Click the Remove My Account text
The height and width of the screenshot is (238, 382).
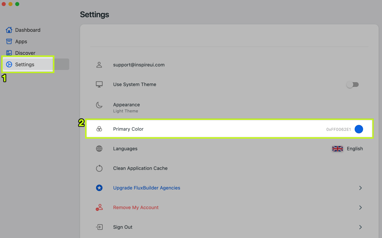(x=136, y=208)
